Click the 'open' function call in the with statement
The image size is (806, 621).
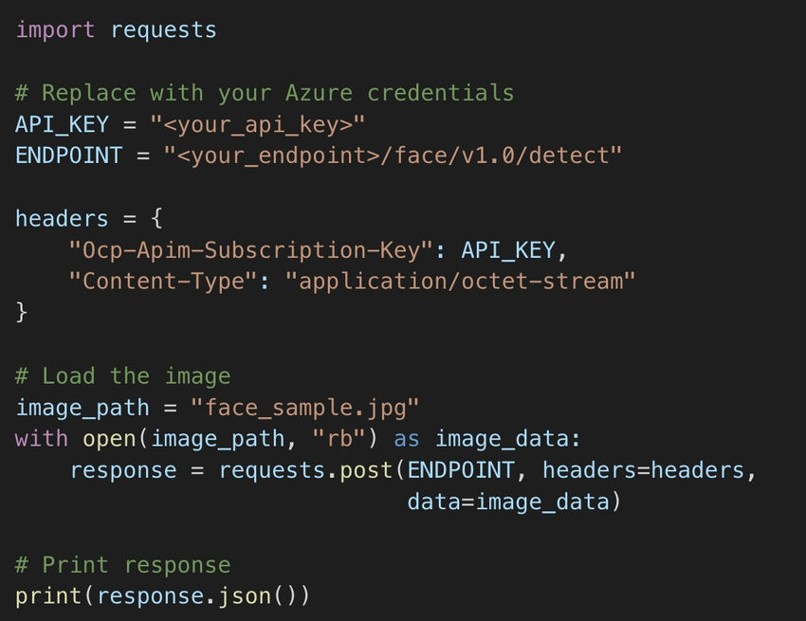(x=109, y=439)
